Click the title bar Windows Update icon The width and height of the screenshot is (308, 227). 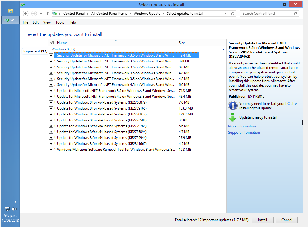[23, 5]
